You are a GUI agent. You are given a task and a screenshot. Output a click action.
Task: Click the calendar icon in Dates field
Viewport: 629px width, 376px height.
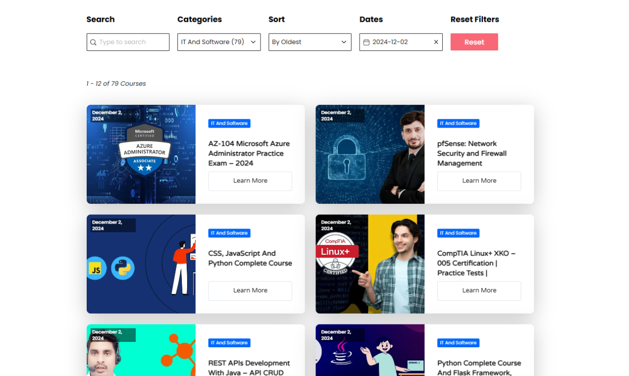[367, 42]
